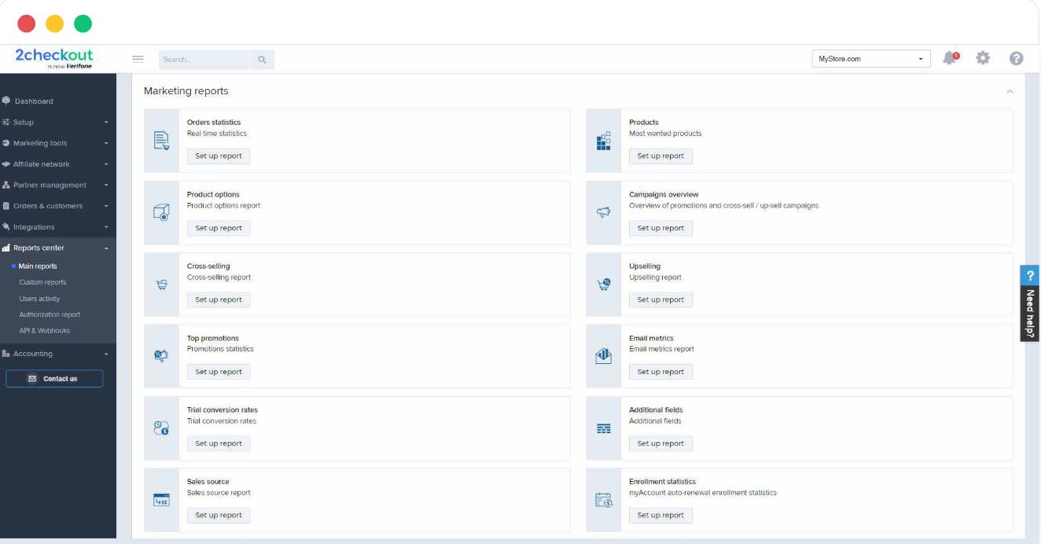Open the settings gear icon
The image size is (1041, 544).
983,58
